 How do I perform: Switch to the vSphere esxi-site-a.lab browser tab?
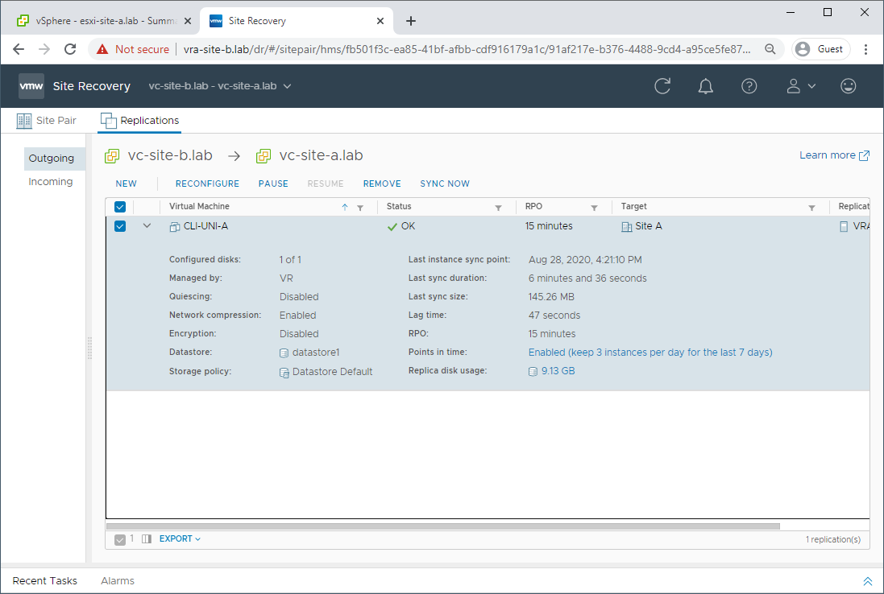pos(104,21)
